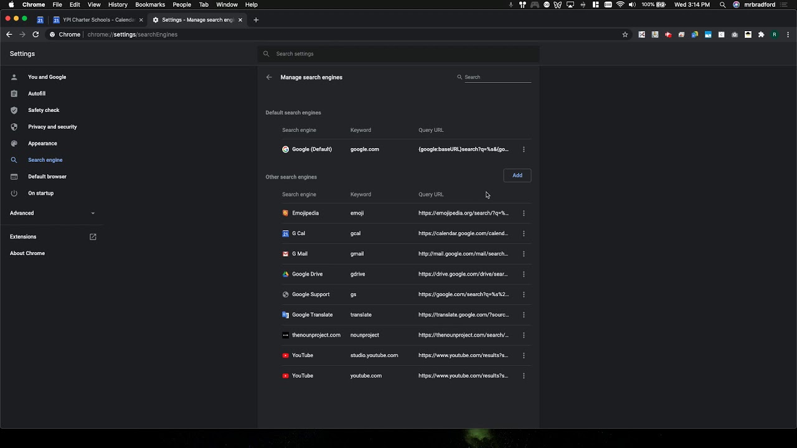Reload the current page

tap(35, 35)
